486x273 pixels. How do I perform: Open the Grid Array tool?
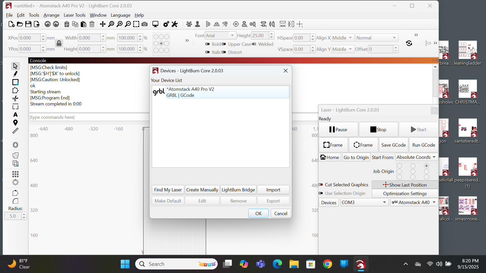point(15,174)
